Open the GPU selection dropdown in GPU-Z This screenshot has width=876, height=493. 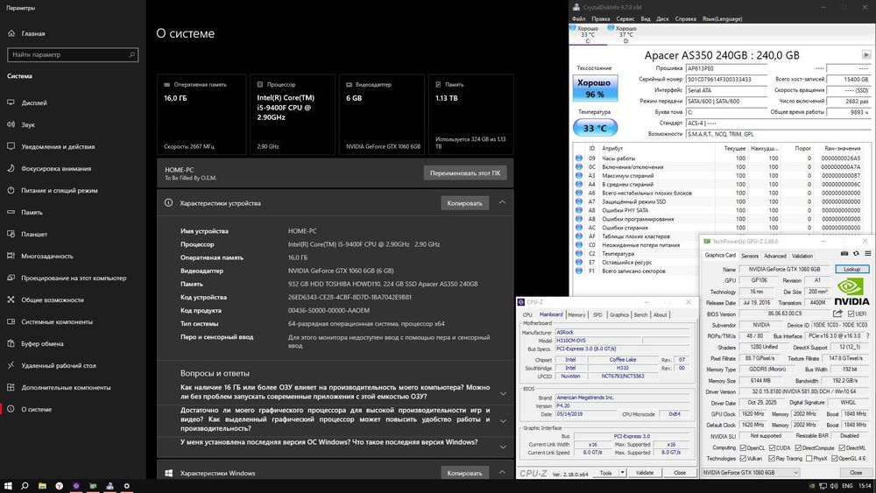coord(751,472)
